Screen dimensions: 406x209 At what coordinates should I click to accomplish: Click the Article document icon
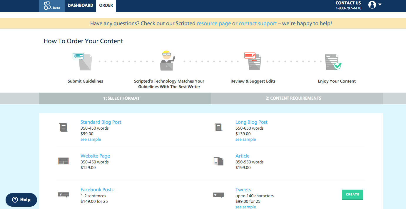click(218, 161)
